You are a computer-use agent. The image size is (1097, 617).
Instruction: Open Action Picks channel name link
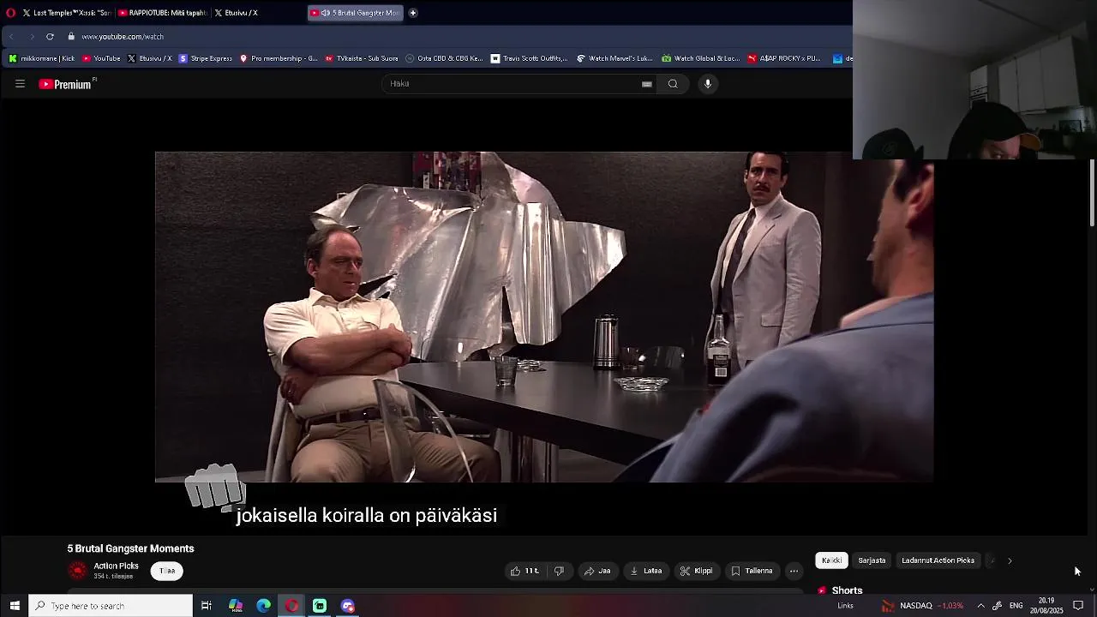click(116, 566)
